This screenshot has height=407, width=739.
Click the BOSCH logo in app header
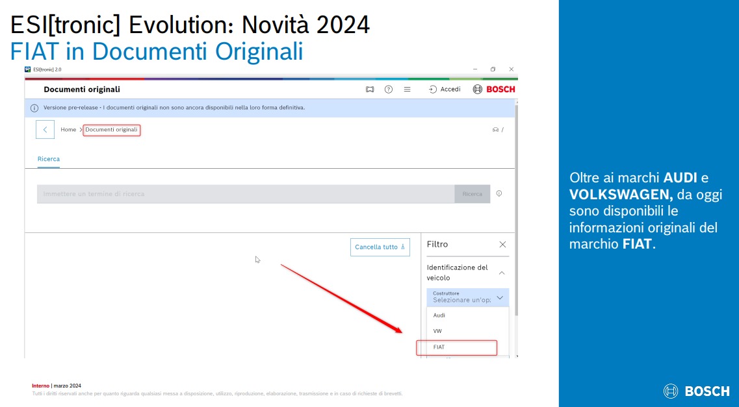coord(494,90)
